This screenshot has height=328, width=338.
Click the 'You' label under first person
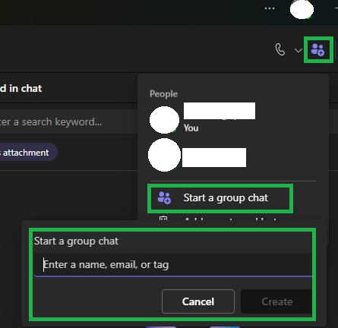(x=191, y=128)
